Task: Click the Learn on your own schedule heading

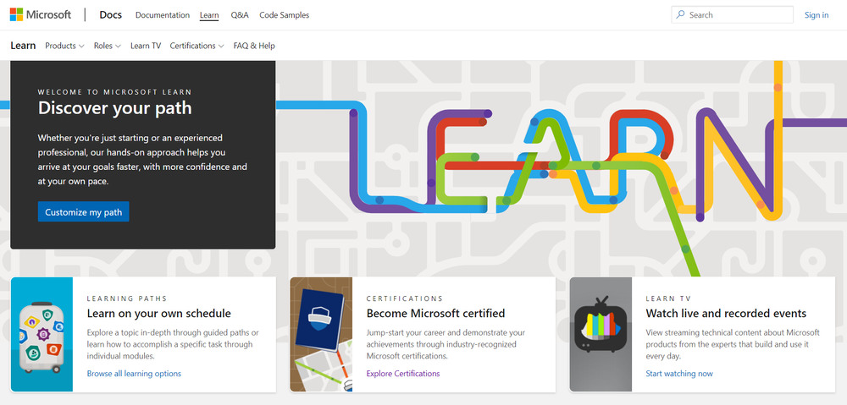Action: [x=159, y=314]
